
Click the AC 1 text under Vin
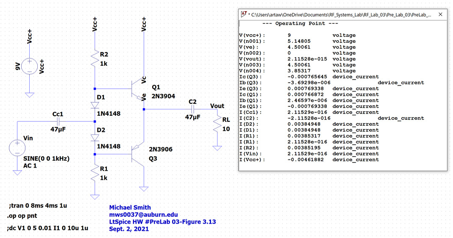30,166
